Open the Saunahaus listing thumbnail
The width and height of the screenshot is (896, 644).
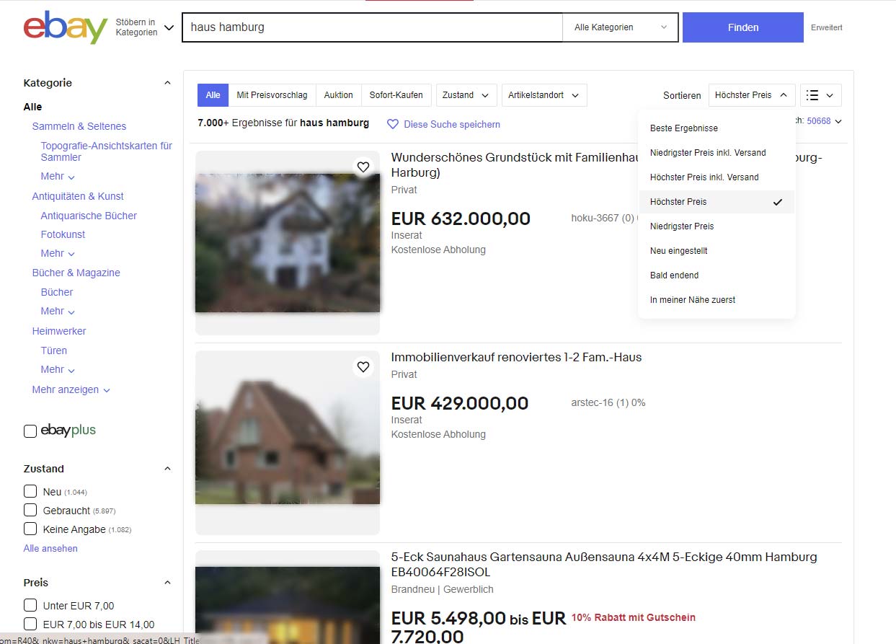click(288, 597)
